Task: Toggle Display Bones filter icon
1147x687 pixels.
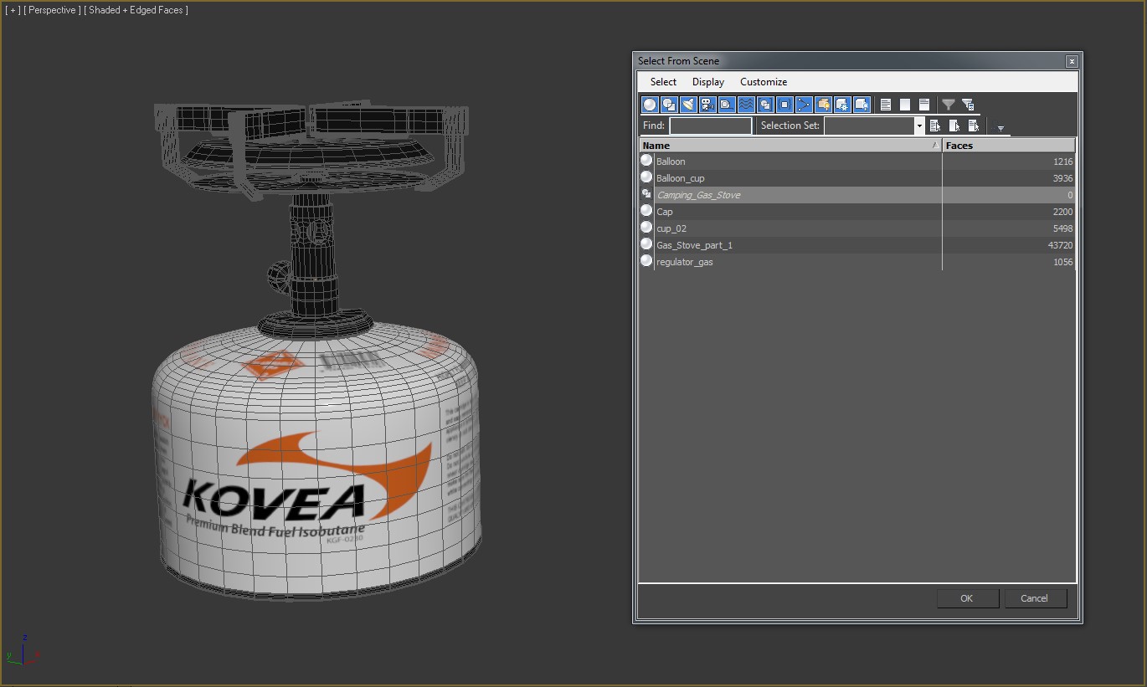Action: tap(804, 105)
